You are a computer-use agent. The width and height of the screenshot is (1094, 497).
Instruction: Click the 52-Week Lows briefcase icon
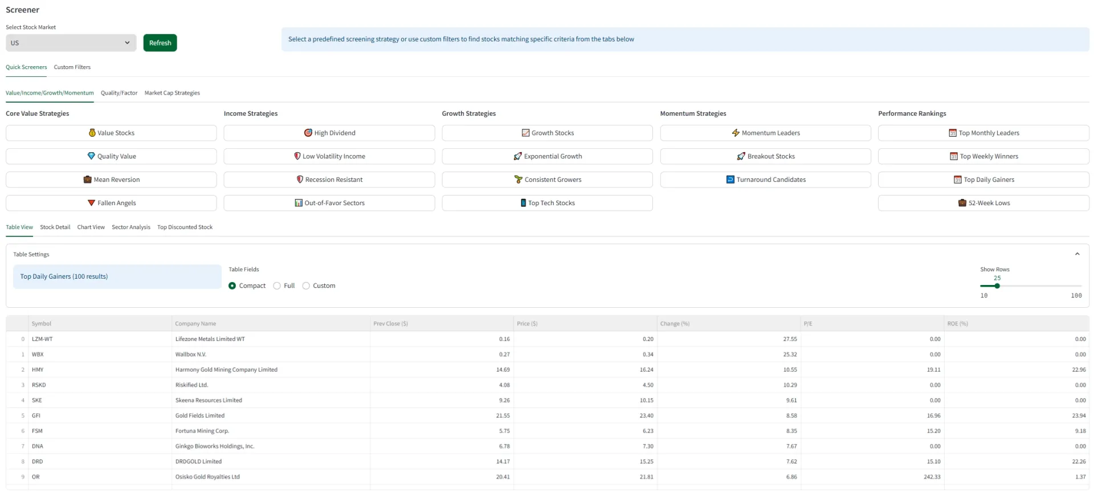(x=962, y=203)
